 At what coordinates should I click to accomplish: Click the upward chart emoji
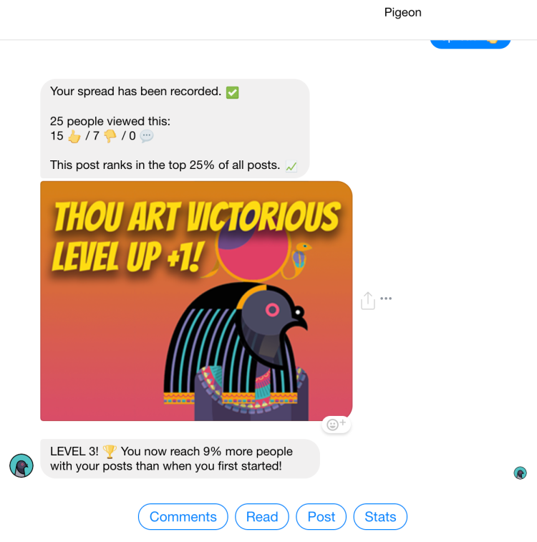[291, 166]
